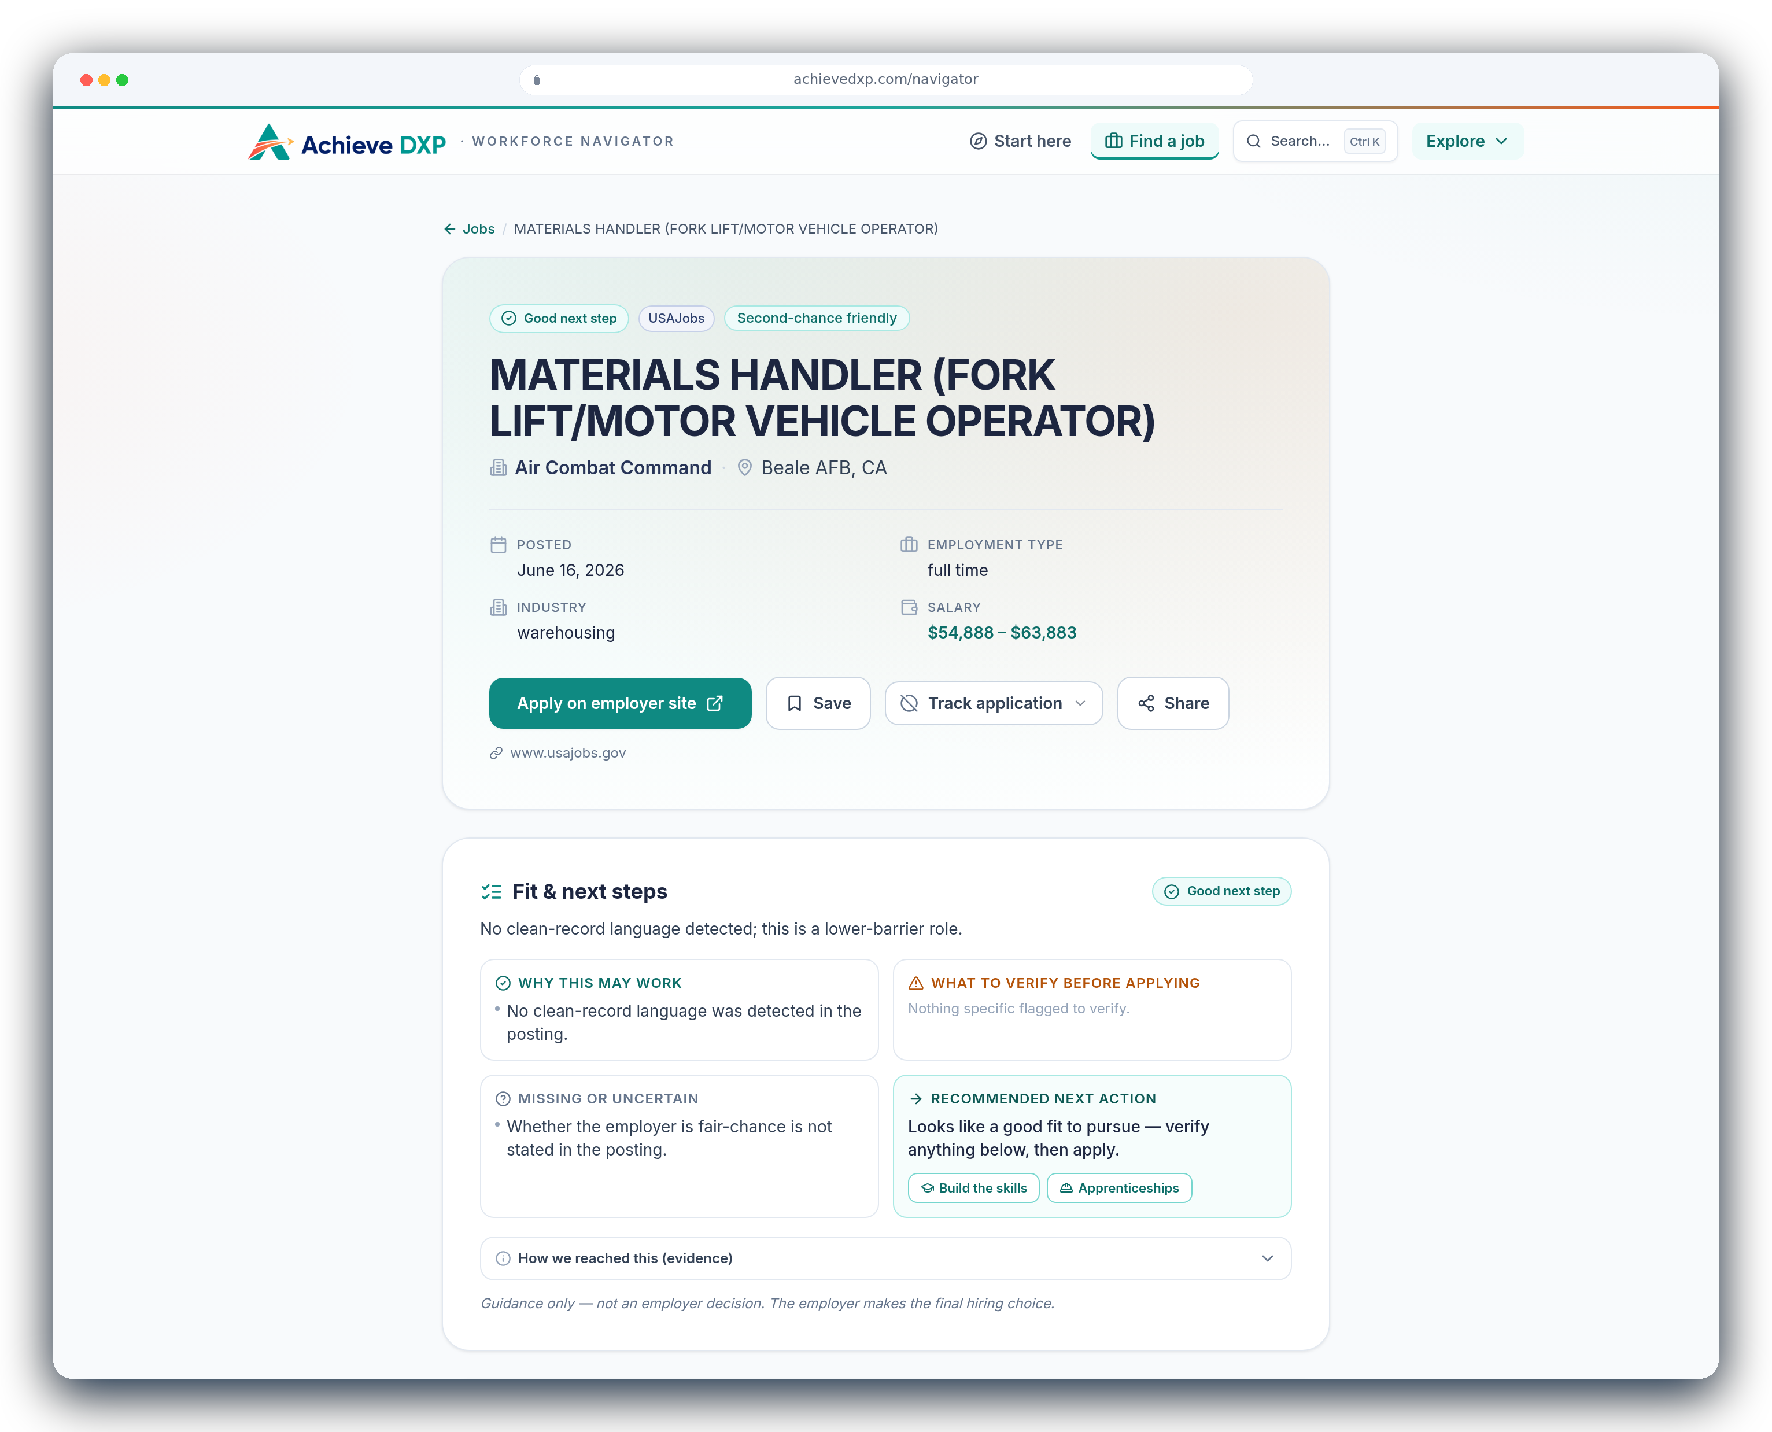Click the building icon beside Air Combat Command
This screenshot has width=1772, height=1432.
[x=499, y=468]
